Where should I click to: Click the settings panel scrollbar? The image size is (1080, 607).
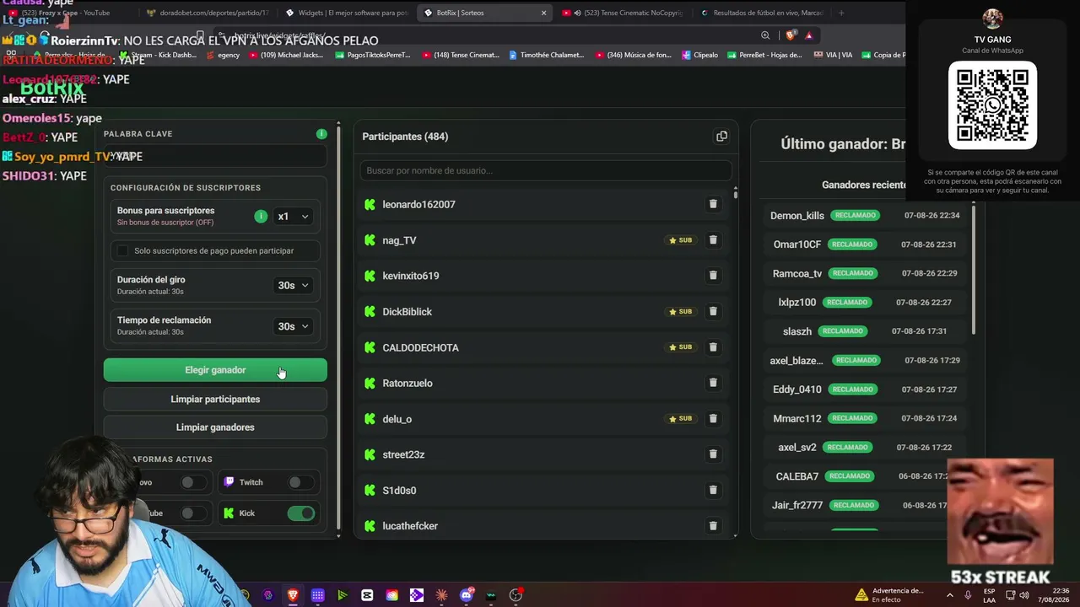click(338, 327)
